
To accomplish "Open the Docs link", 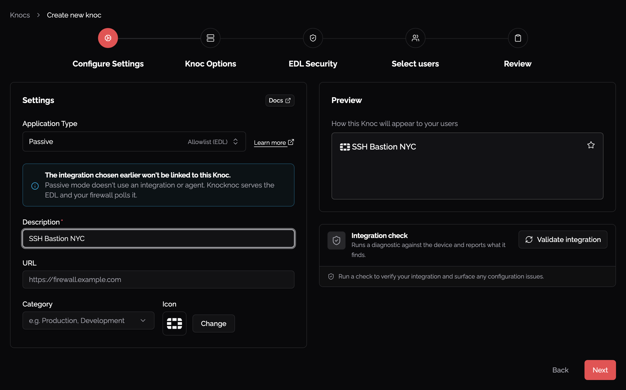I will (279, 100).
